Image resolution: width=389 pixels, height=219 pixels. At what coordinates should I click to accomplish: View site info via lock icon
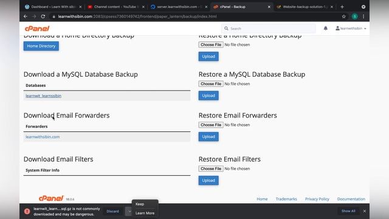click(x=53, y=16)
